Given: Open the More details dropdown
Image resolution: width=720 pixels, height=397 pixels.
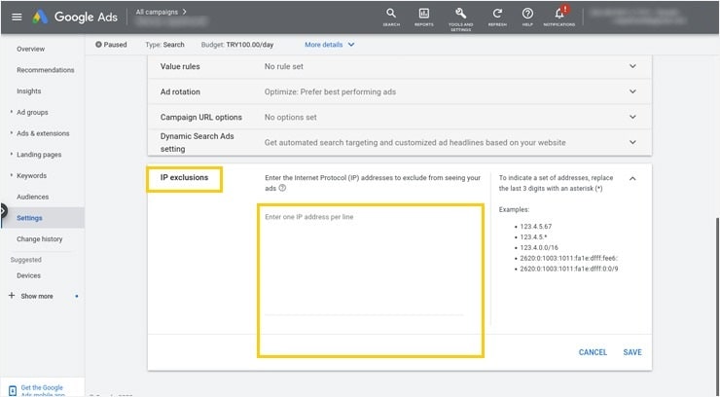Looking at the screenshot, I should [x=330, y=45].
